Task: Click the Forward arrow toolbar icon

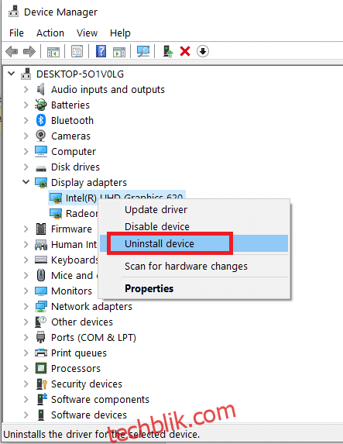Action: (29, 52)
